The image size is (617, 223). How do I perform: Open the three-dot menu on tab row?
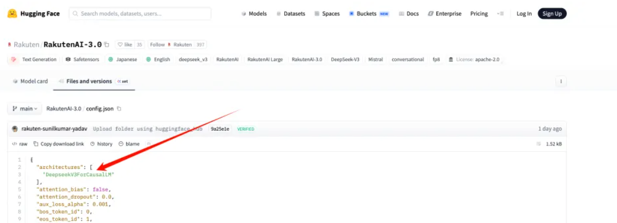(561, 82)
